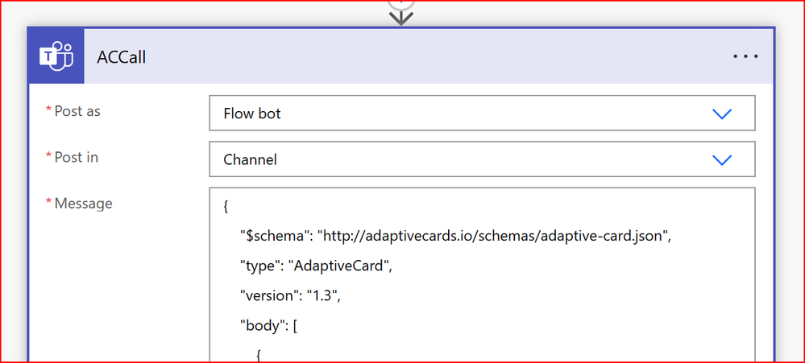Open the ACCall action ellipsis menu
The height and width of the screenshot is (363, 805).
pos(745,56)
